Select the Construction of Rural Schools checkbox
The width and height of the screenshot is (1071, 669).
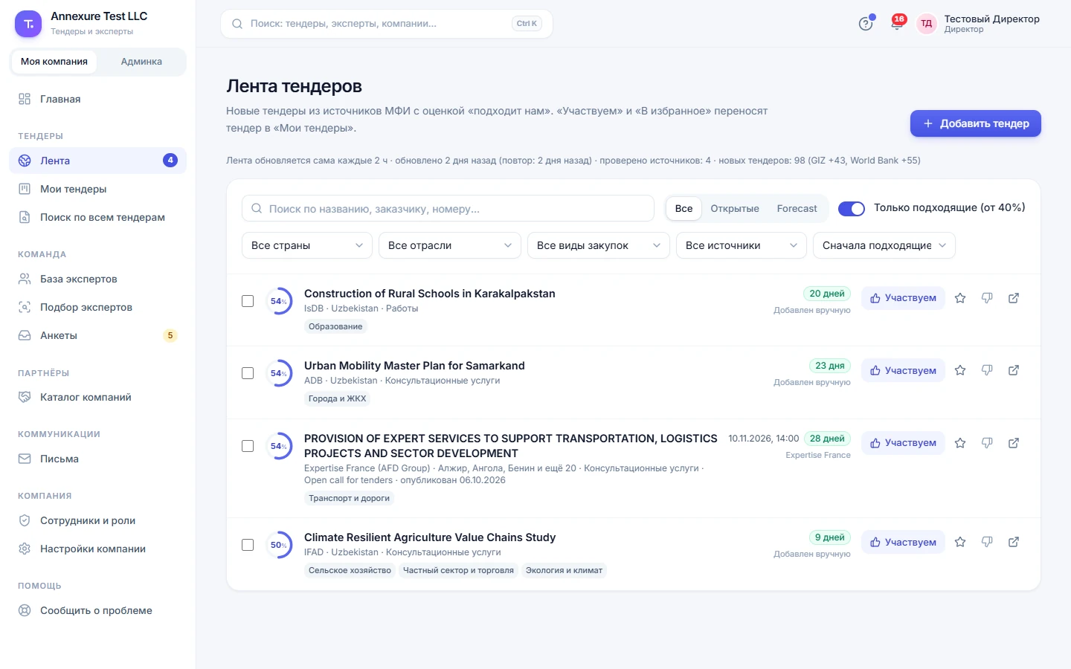tap(248, 301)
